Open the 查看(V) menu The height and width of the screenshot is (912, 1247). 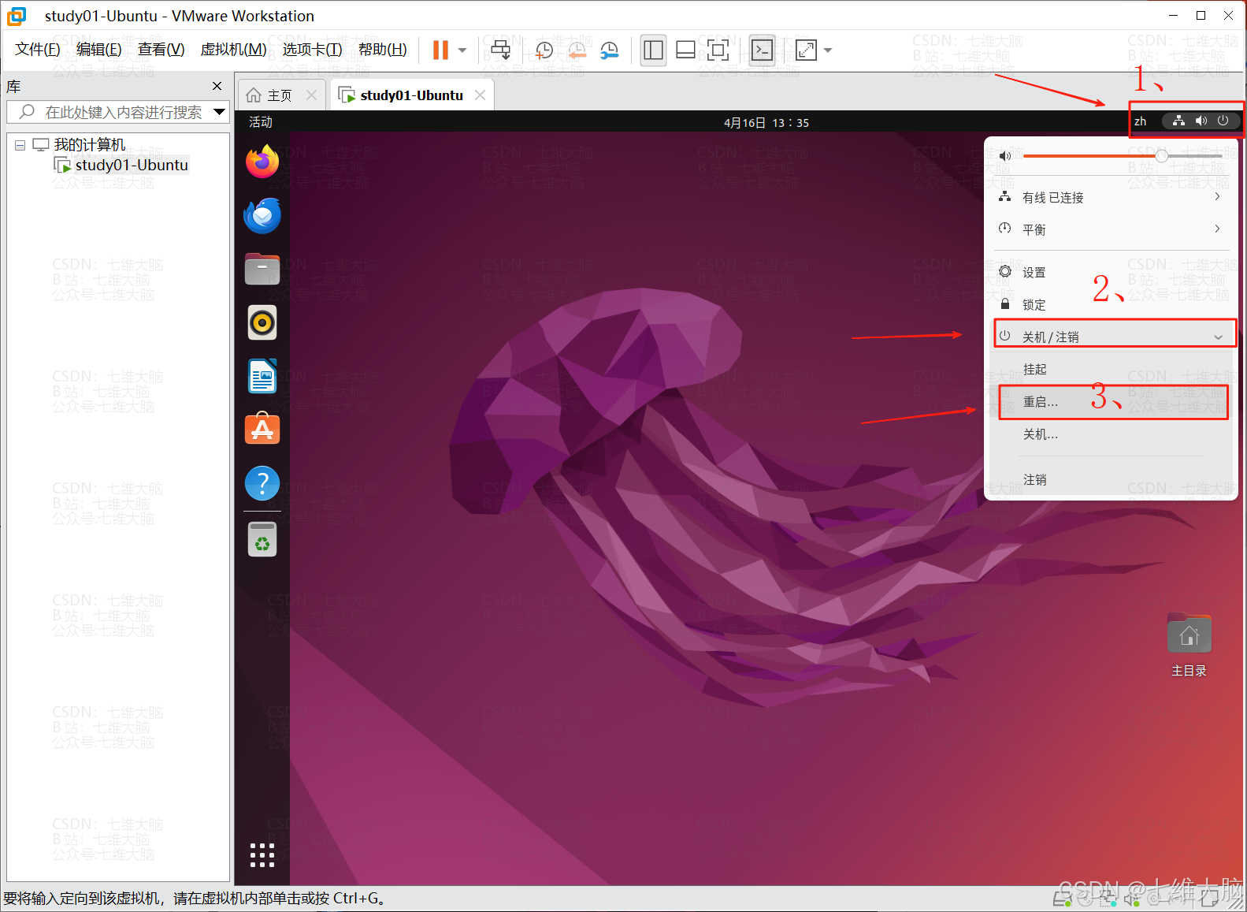161,50
